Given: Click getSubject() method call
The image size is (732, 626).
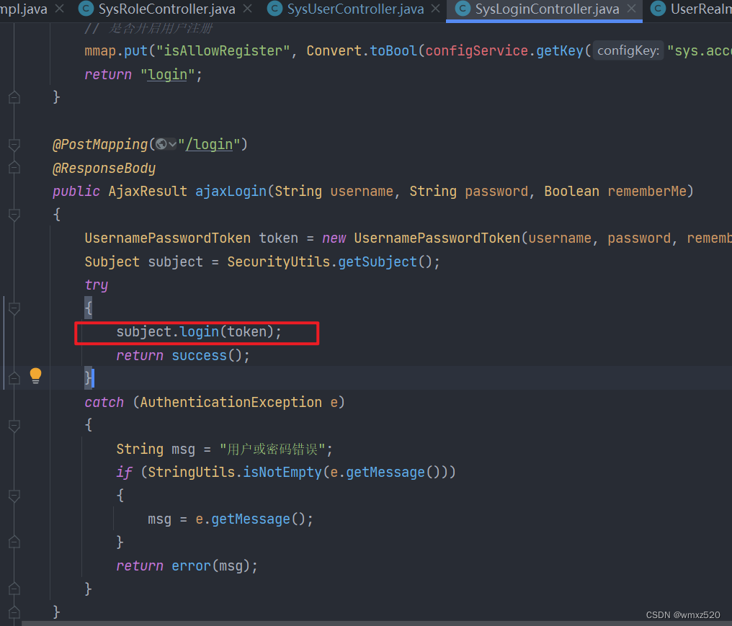Looking at the screenshot, I should pos(385,262).
